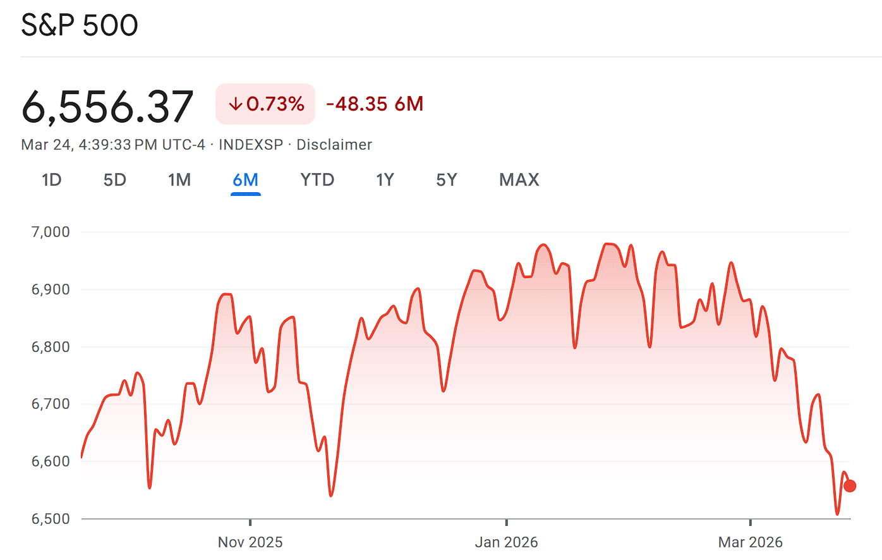The width and height of the screenshot is (882, 560).
Task: Open the 5Y chart view
Action: tap(447, 180)
